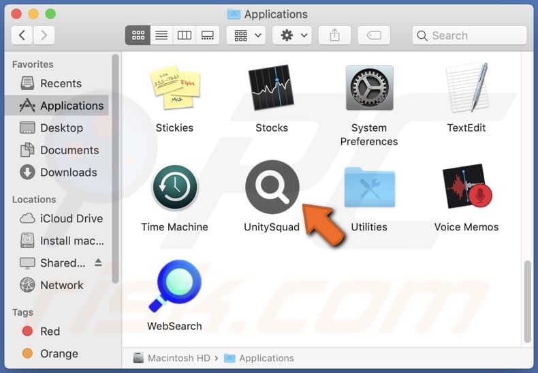
Task: Open the Action gear dropdown menu
Action: pos(292,35)
